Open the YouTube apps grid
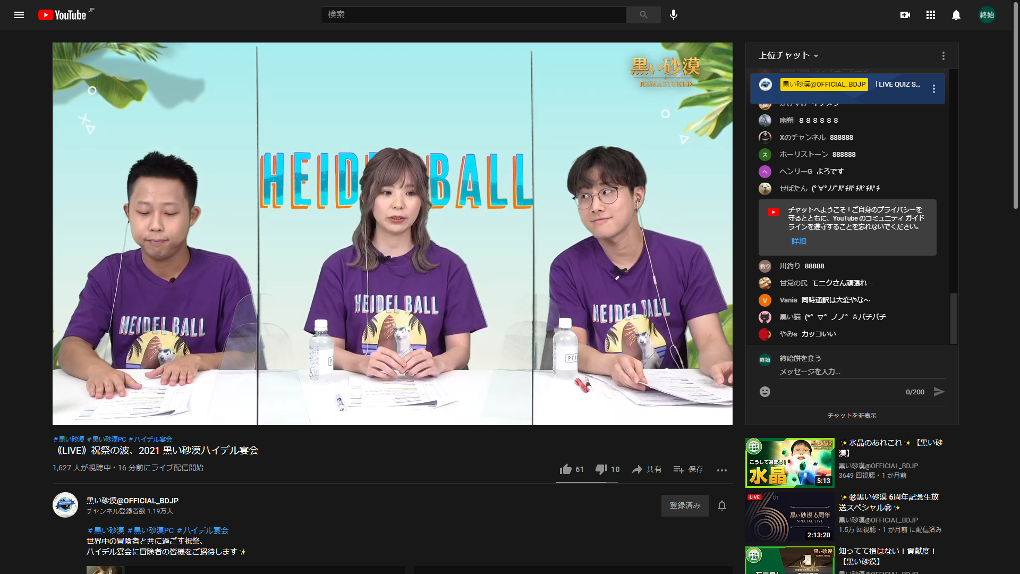The height and width of the screenshot is (574, 1020). tap(931, 15)
